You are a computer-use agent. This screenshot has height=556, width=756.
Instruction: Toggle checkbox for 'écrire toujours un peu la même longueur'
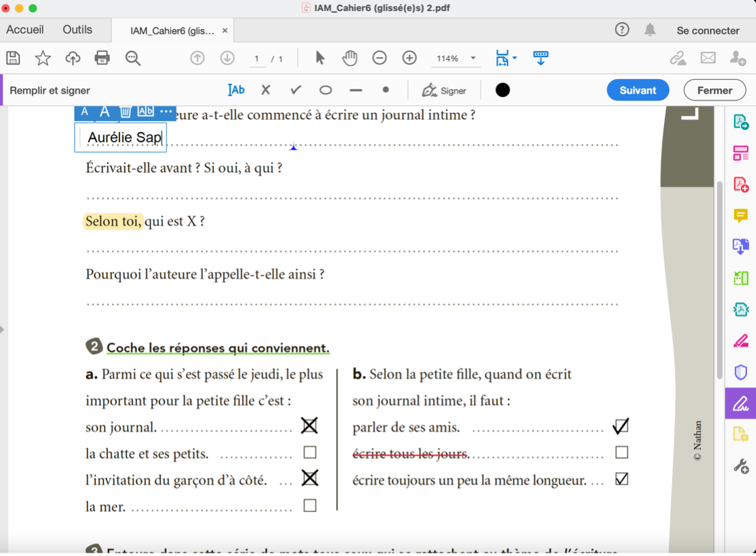point(622,479)
